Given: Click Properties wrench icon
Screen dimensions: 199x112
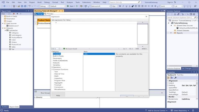Looking at the screenshot, I should tap(175, 78).
